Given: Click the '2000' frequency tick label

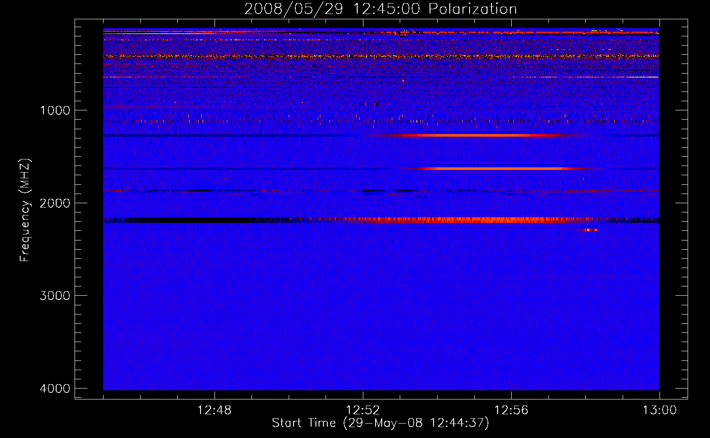Looking at the screenshot, I should (55, 203).
